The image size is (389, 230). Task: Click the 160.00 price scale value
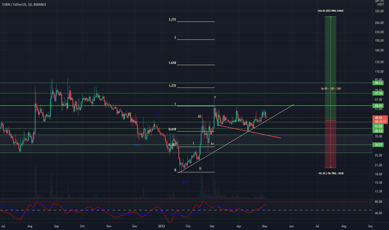379,50
